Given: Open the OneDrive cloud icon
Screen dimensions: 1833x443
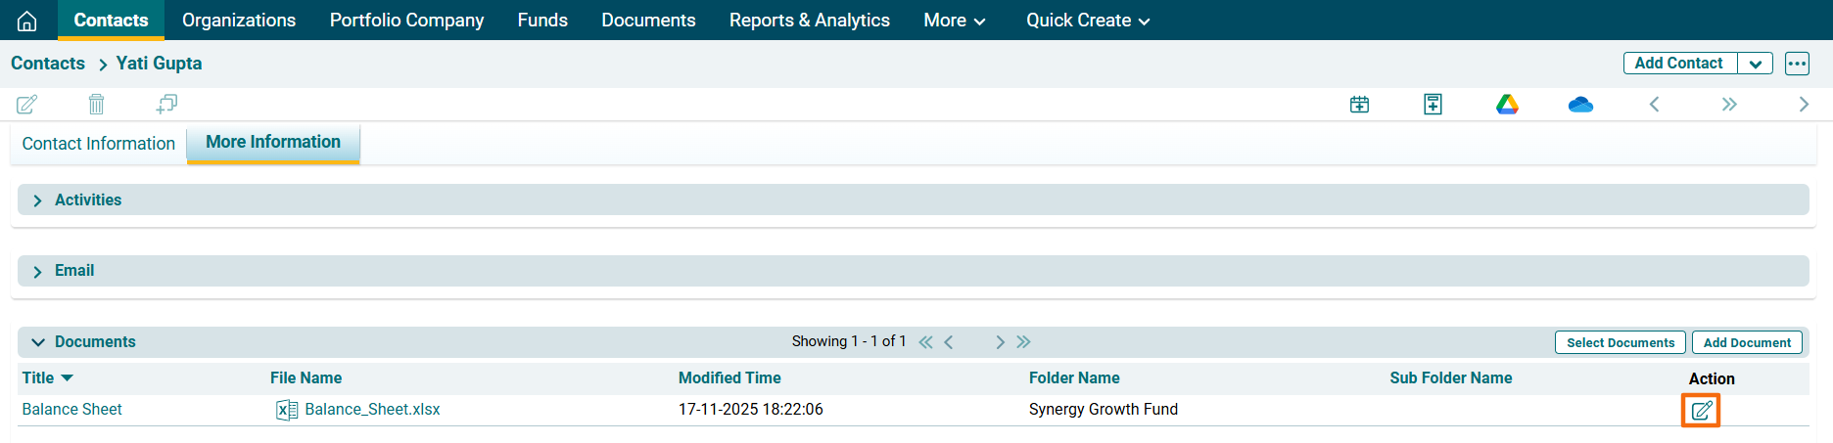Looking at the screenshot, I should [1580, 104].
